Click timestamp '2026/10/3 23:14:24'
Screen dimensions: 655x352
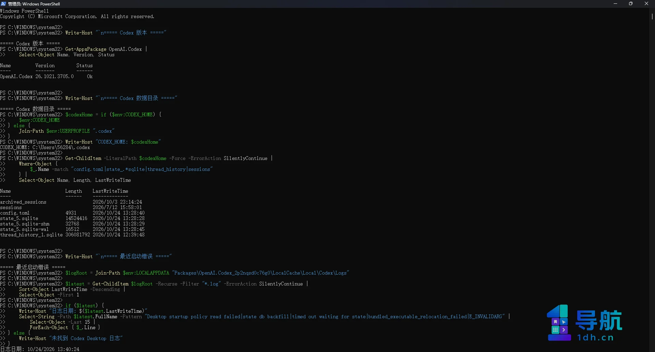[117, 202]
